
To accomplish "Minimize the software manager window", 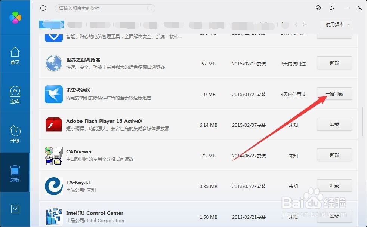I will 346,8.
